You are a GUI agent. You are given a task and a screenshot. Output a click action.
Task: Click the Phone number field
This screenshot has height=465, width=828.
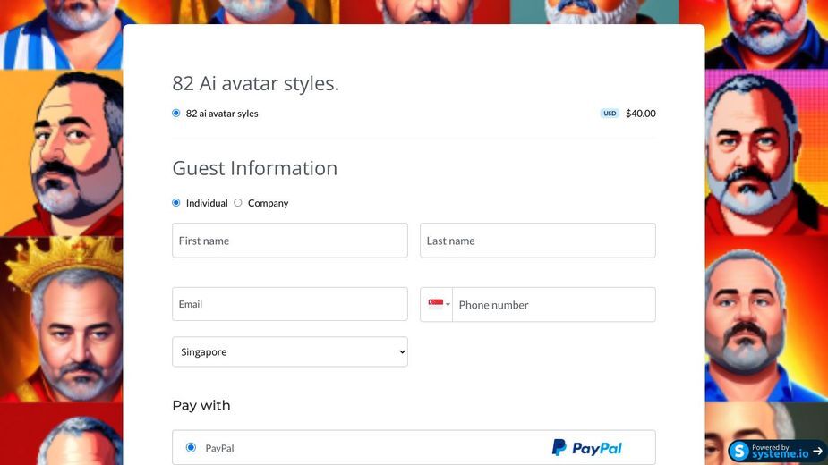[x=554, y=305]
